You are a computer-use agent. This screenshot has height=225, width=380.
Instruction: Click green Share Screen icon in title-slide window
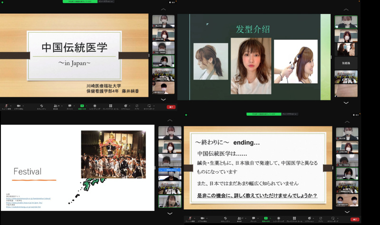point(82,106)
